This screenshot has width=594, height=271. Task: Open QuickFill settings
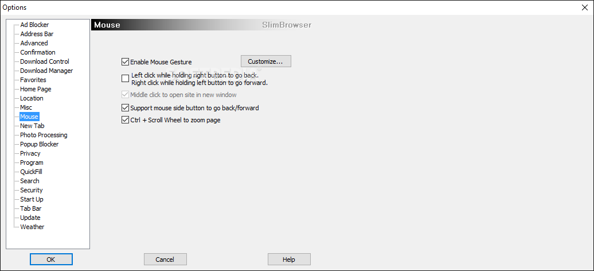[31, 172]
